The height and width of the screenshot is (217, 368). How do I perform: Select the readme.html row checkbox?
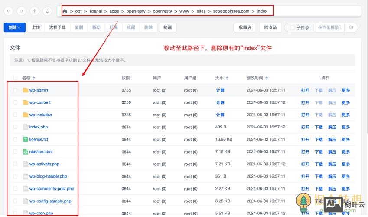(15, 151)
